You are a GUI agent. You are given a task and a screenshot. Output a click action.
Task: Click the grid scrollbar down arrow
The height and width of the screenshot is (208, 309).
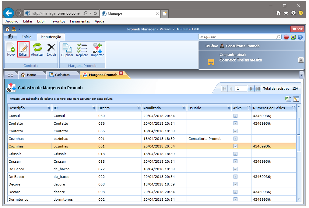pyautogui.click(x=299, y=199)
